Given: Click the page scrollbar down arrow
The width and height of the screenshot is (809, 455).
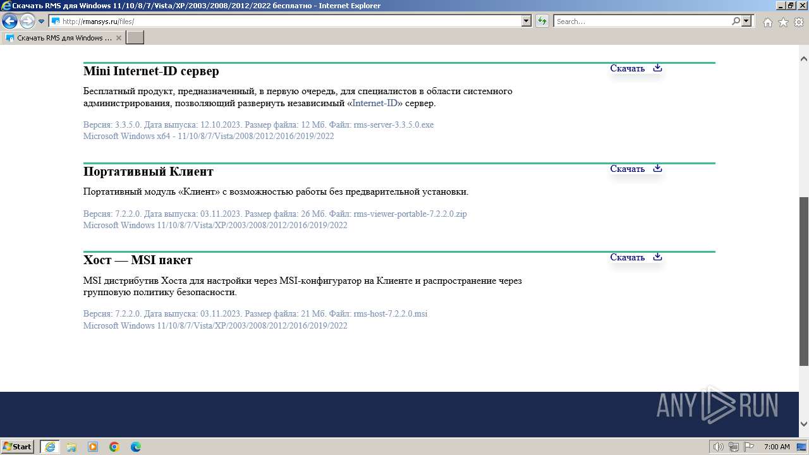Looking at the screenshot, I should coord(804,424).
